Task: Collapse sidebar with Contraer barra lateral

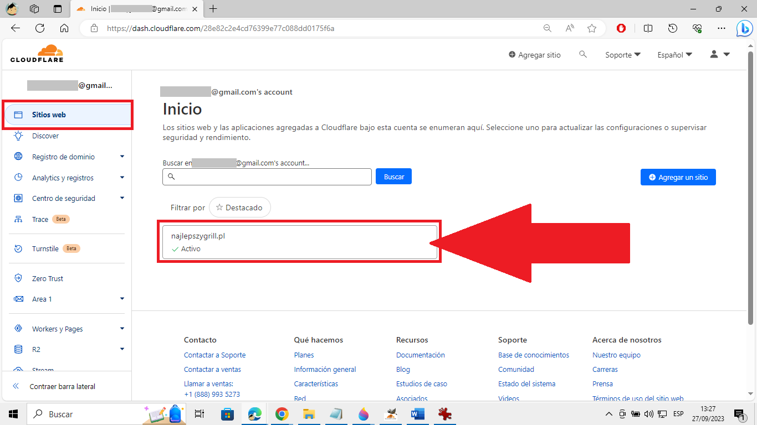Action: coord(54,386)
